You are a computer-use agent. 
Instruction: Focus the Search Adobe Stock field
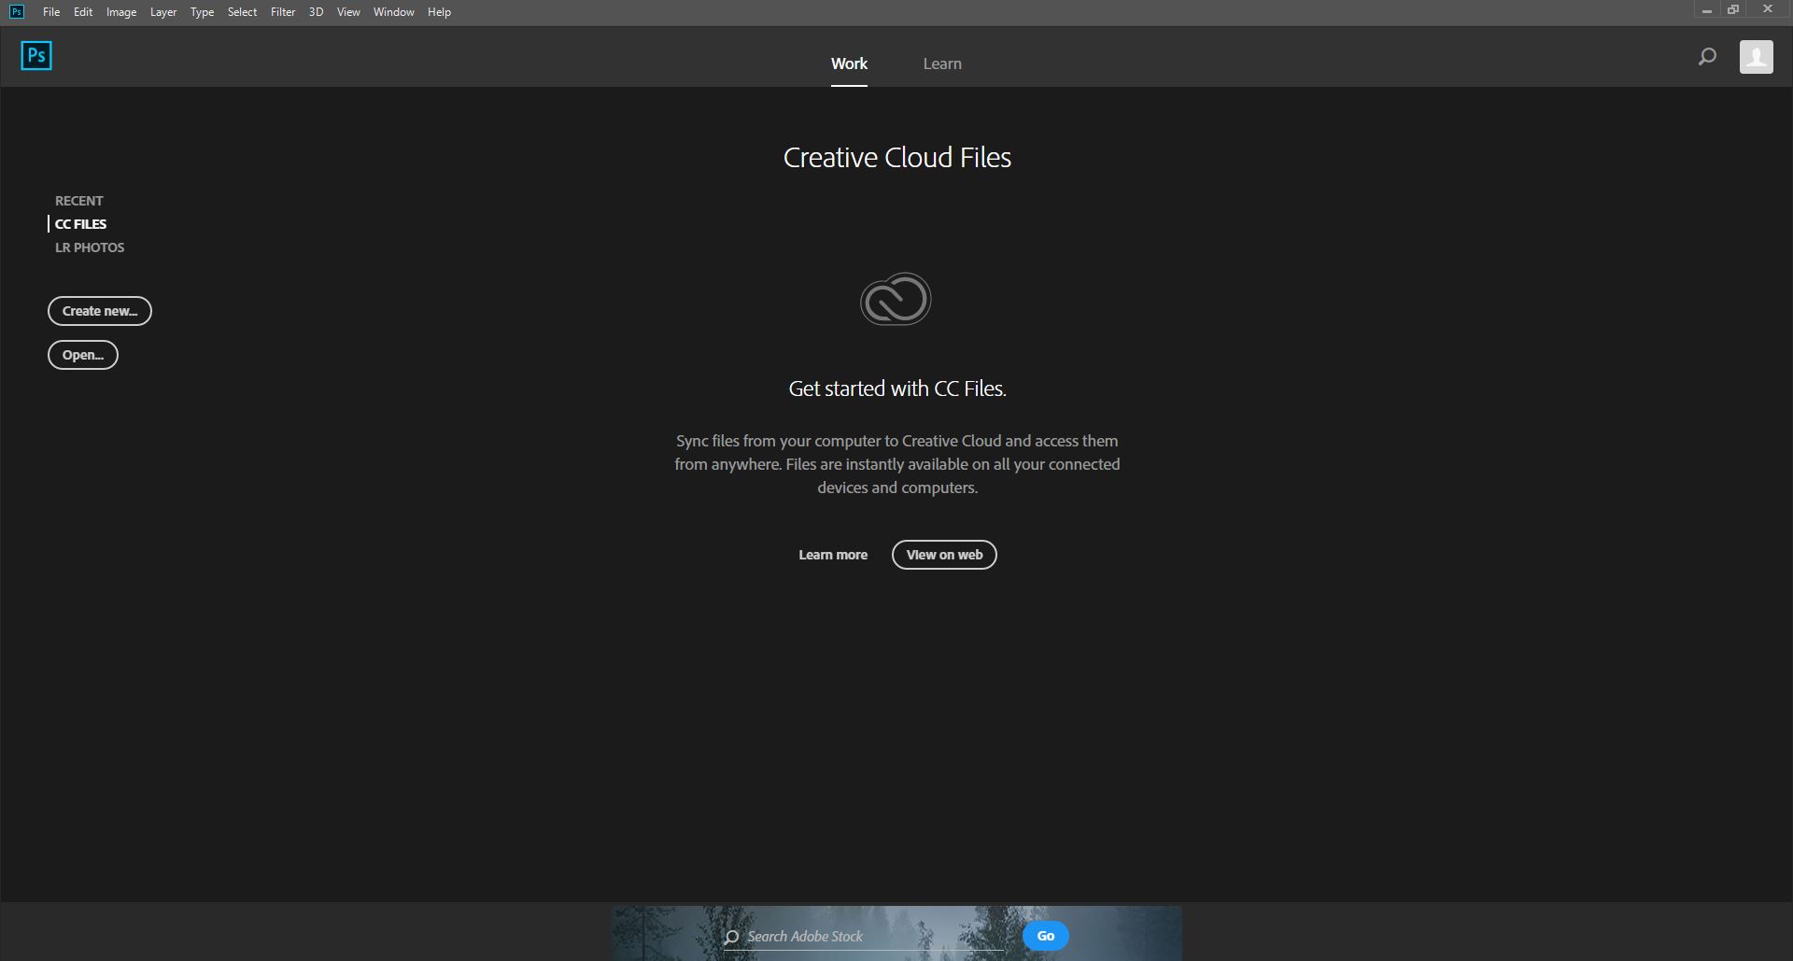point(864,937)
